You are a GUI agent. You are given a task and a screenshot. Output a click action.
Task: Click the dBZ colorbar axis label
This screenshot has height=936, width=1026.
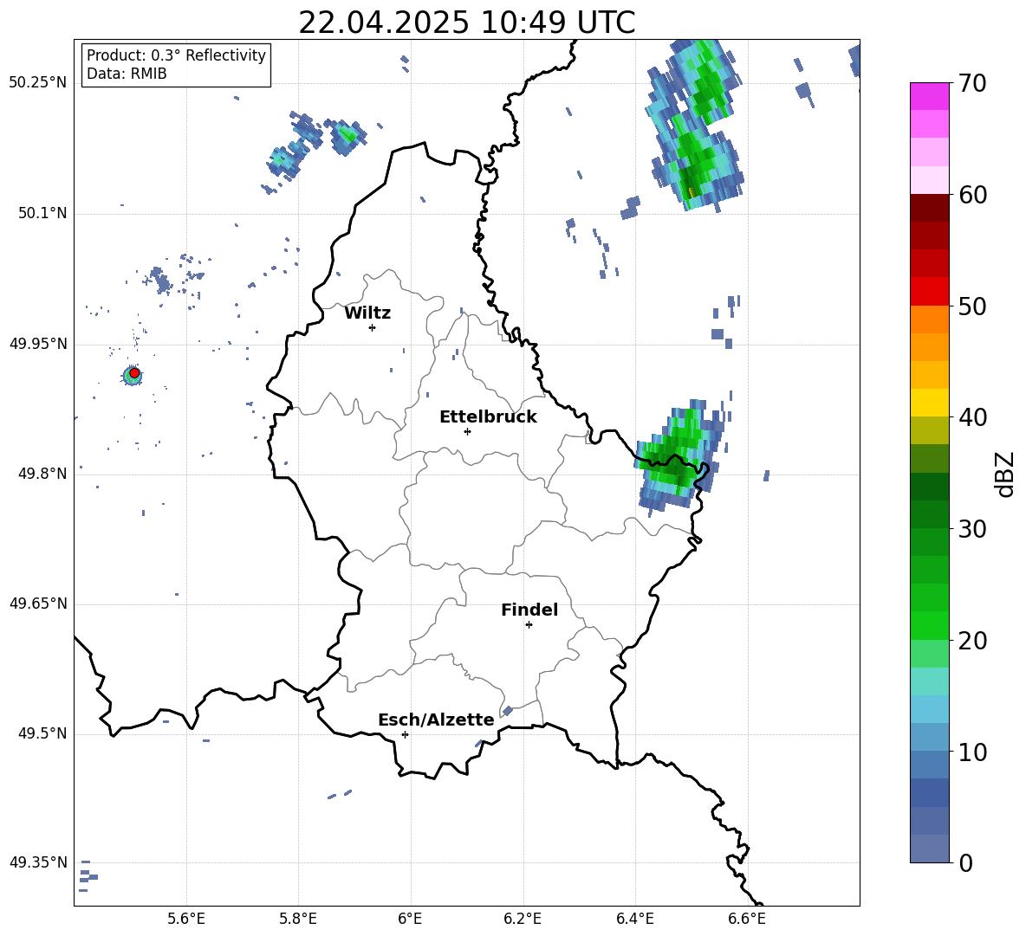1005,474
